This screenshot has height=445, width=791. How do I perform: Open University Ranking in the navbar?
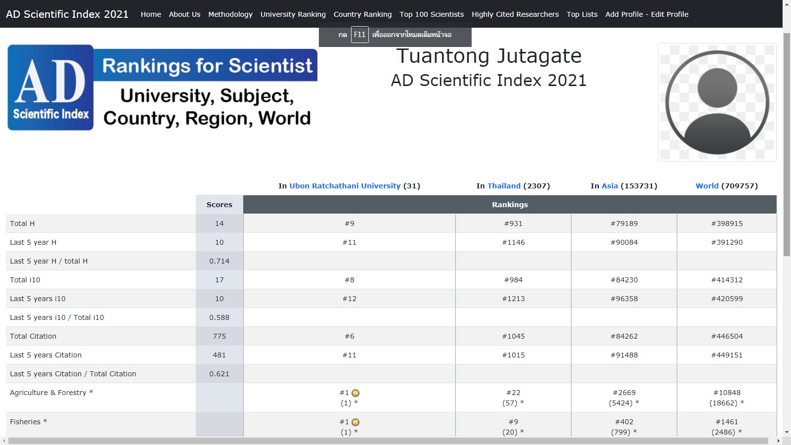pyautogui.click(x=293, y=14)
